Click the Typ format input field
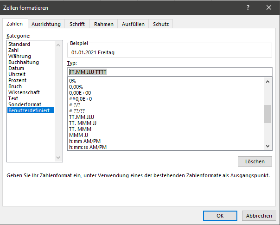Viewport: 280px width, 225px height. [170, 72]
